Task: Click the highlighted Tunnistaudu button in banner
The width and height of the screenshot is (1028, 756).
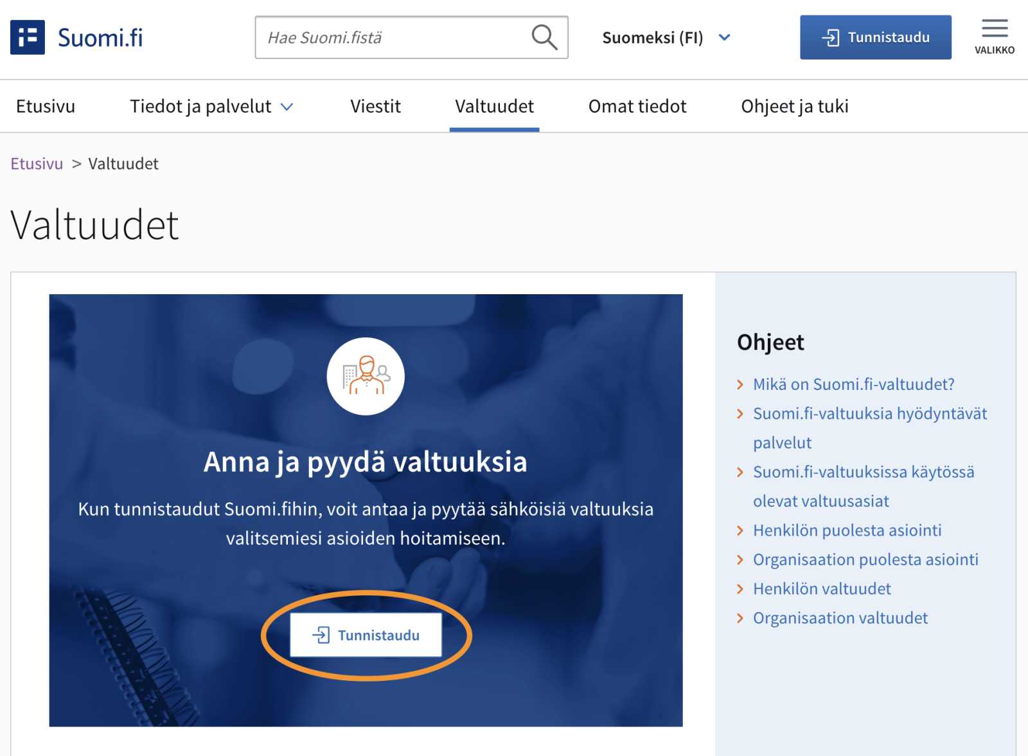Action: coord(366,635)
